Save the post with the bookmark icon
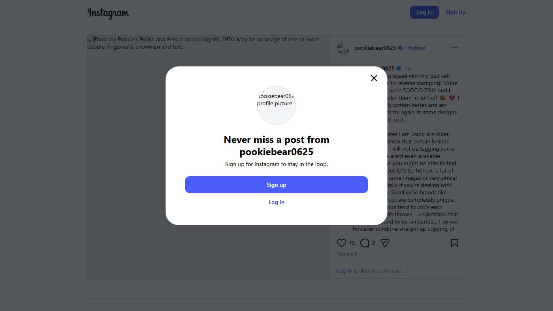 pos(455,243)
